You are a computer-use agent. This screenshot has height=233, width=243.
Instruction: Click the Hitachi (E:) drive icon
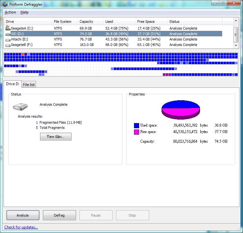pos(8,40)
